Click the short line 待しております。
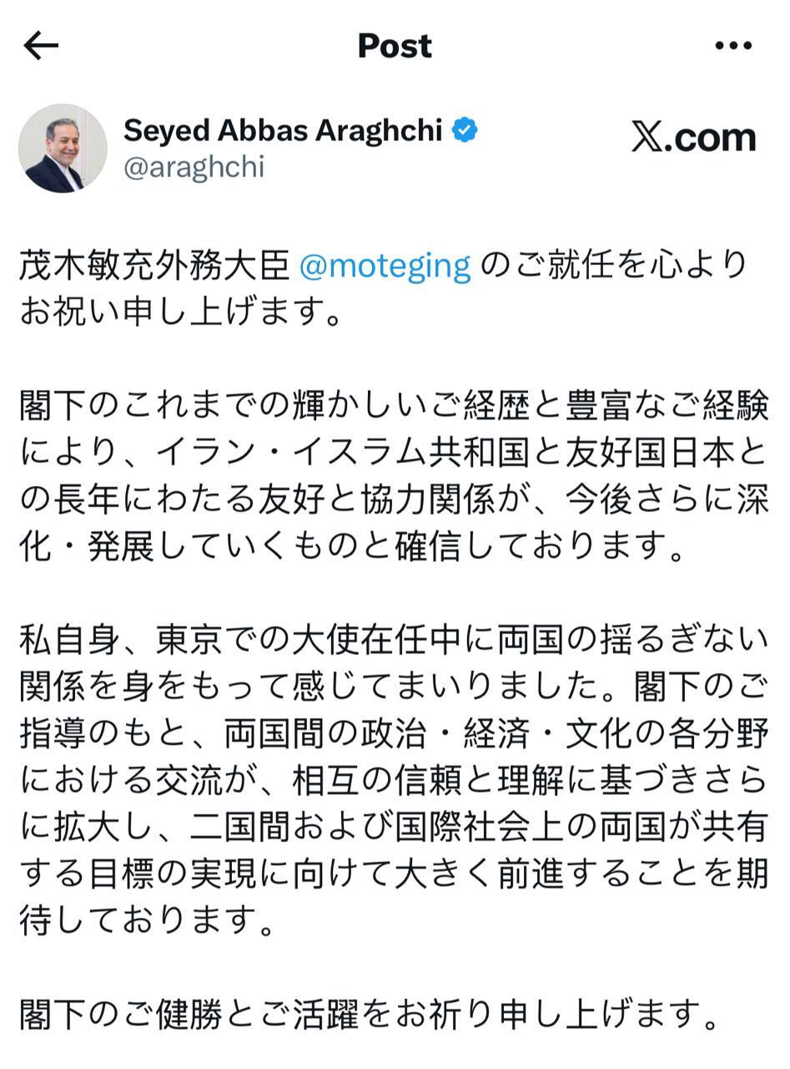 pyautogui.click(x=147, y=921)
